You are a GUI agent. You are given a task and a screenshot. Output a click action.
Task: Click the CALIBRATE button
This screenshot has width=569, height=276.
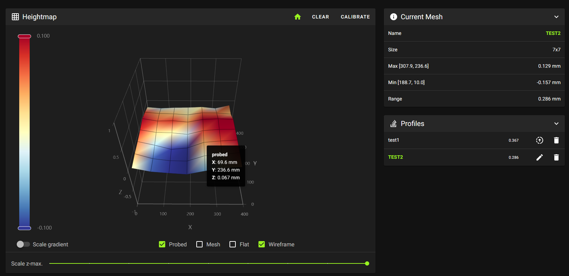(x=355, y=17)
